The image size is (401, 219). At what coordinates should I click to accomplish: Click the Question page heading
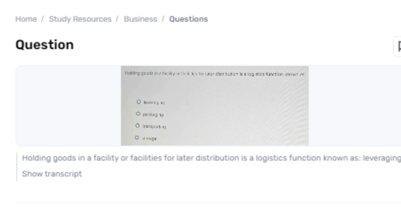(x=44, y=45)
